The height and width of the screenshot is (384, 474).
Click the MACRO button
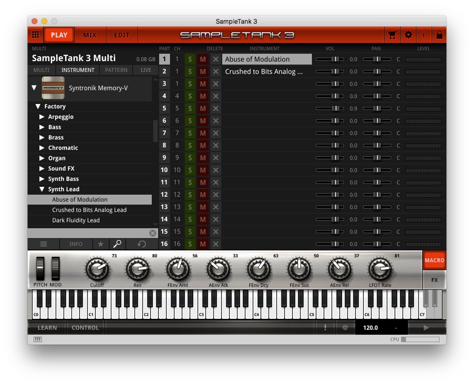click(435, 260)
